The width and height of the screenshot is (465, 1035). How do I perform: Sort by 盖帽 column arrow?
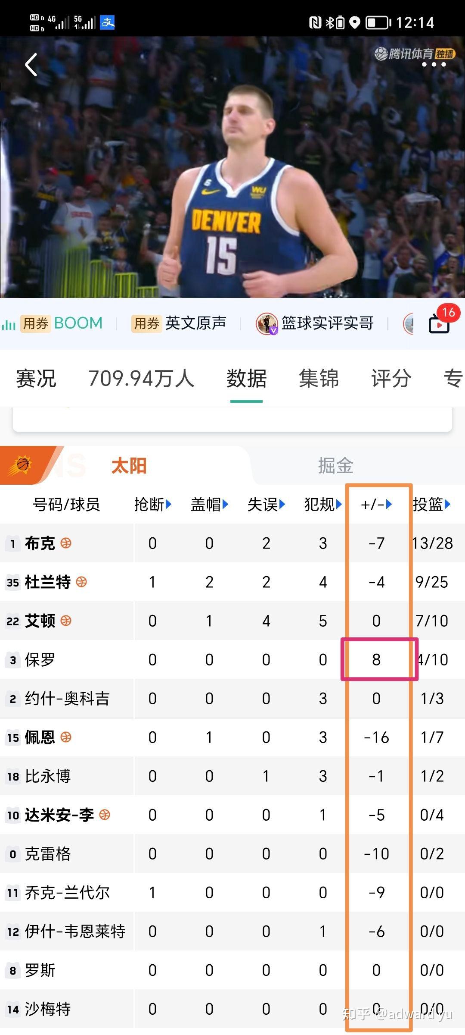pyautogui.click(x=225, y=504)
